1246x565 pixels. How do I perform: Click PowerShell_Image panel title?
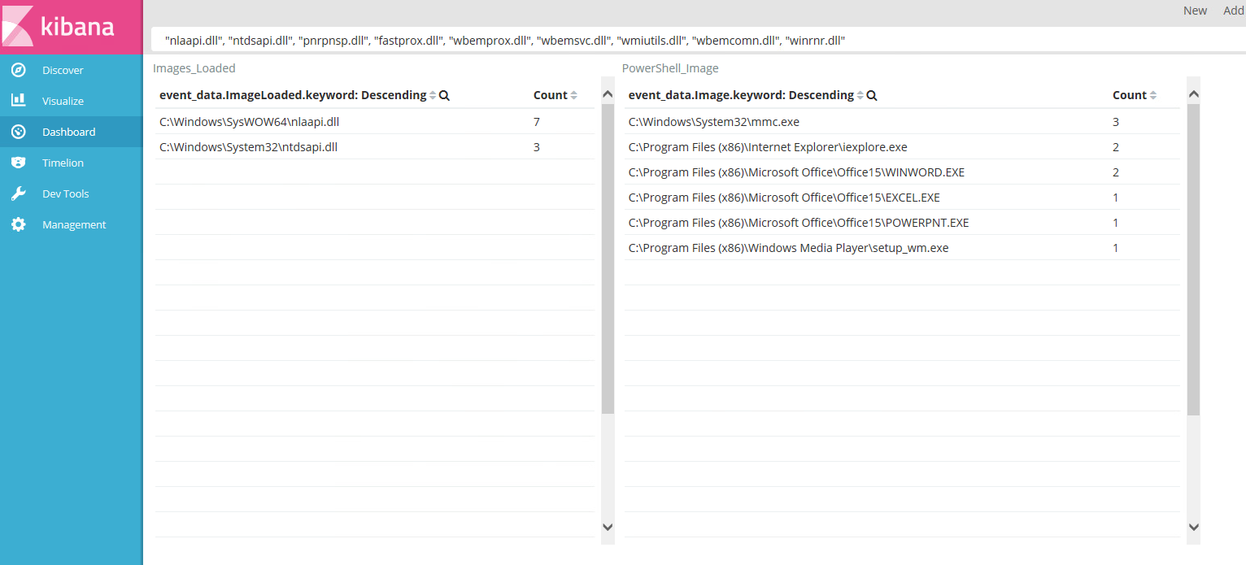[670, 68]
